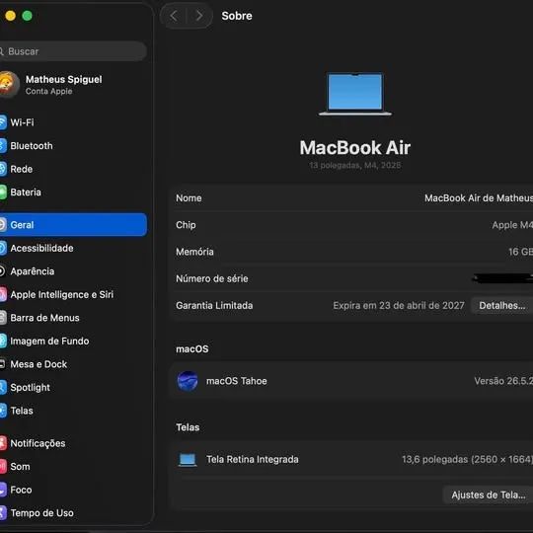Click the Versão 26.5 text

click(x=503, y=381)
